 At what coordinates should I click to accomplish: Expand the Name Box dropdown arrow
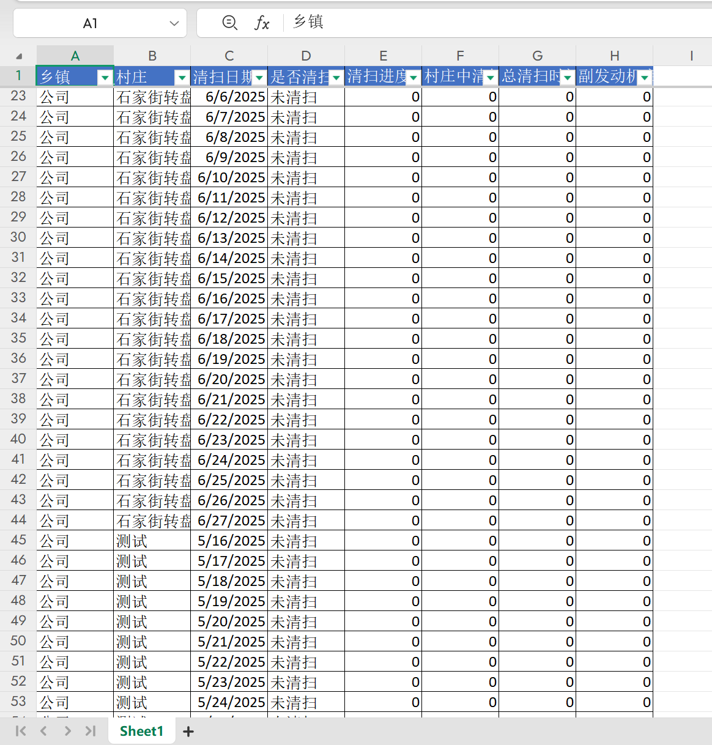pos(174,23)
